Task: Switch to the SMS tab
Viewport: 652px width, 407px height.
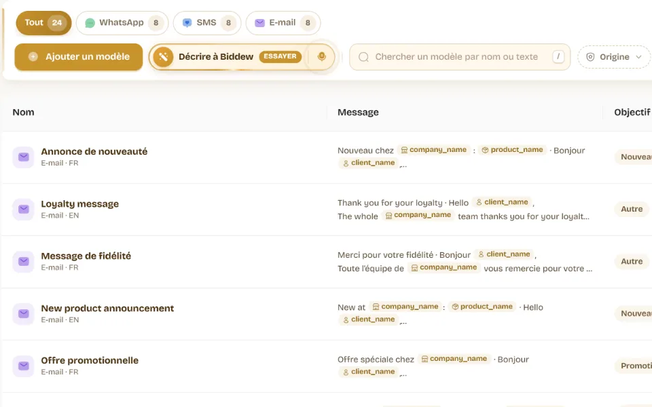Action: (x=207, y=23)
